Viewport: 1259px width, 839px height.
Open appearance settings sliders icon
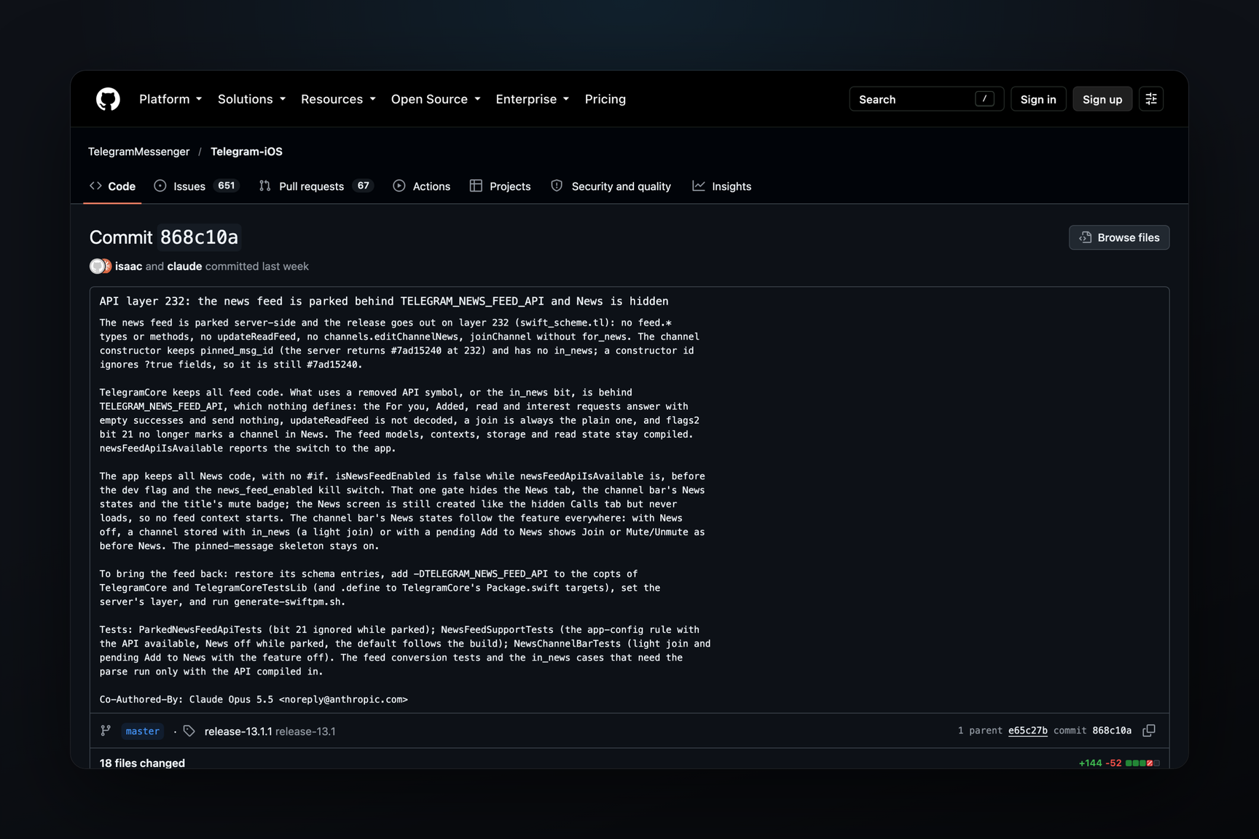[x=1150, y=99]
